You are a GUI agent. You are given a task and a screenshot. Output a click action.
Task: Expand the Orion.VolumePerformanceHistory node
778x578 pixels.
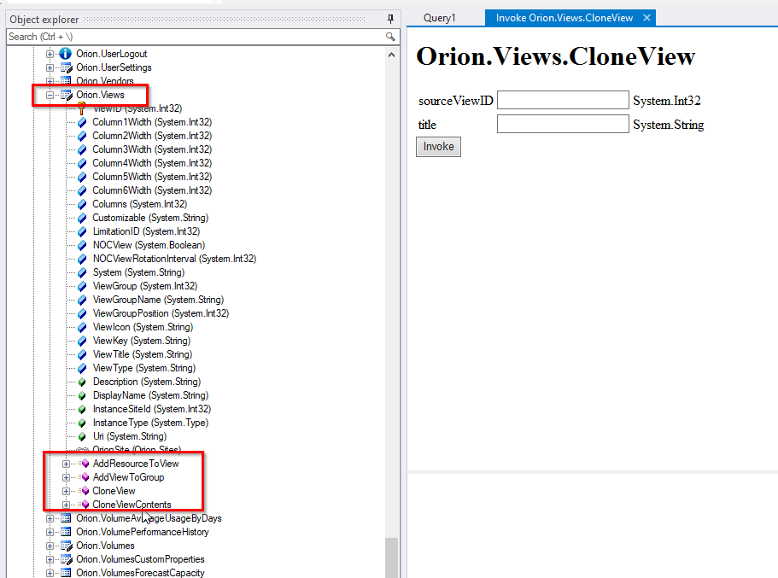[50, 532]
